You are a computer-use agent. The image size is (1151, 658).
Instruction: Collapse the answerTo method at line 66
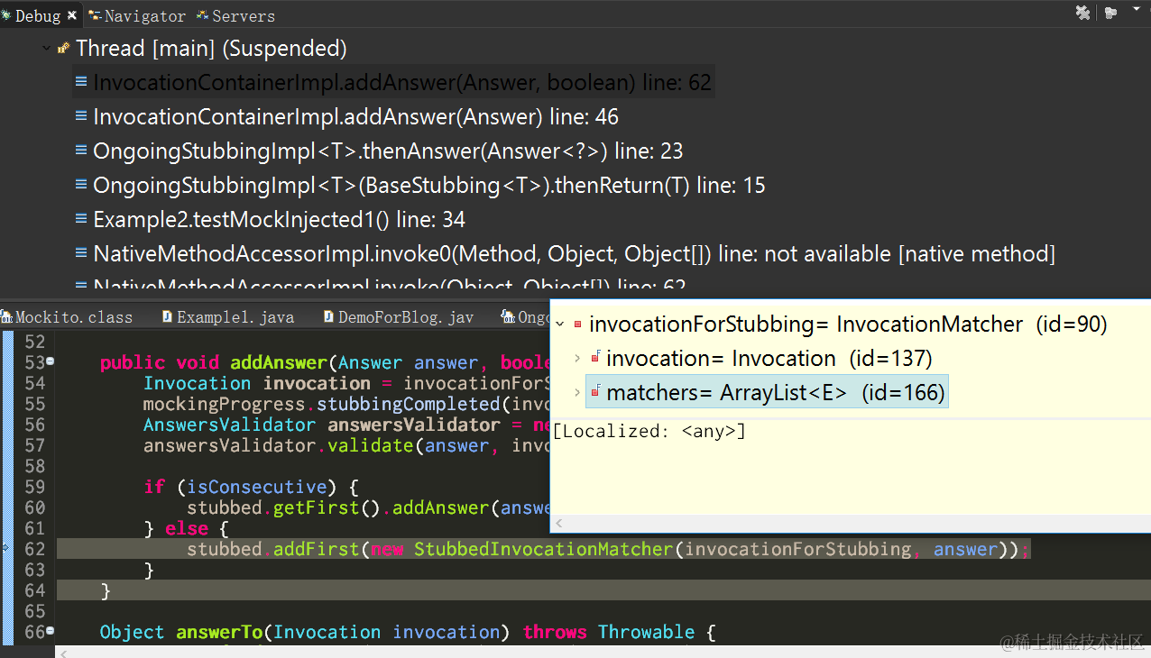coord(50,632)
